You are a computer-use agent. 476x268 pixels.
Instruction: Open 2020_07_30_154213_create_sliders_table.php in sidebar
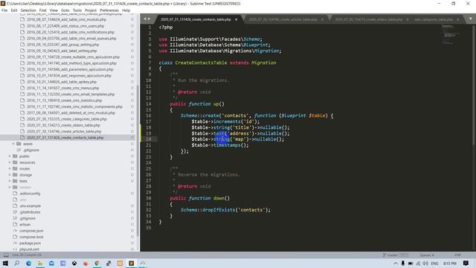[x=63, y=125]
